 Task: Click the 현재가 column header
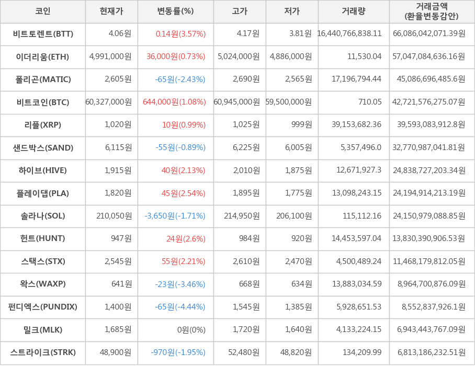point(111,12)
